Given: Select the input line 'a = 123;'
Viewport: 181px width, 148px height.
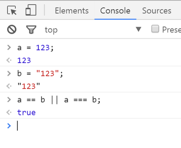Looking at the screenshot, I should pyautogui.click(x=35, y=48).
